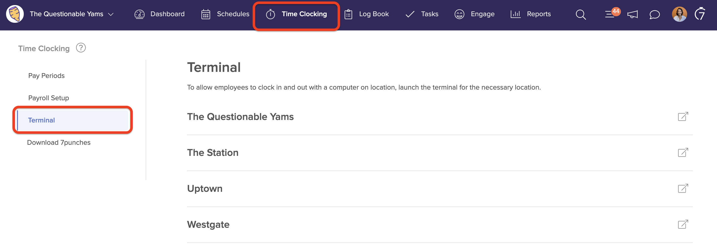Launch terminal for The Station
This screenshot has width=717, height=248.
683,152
